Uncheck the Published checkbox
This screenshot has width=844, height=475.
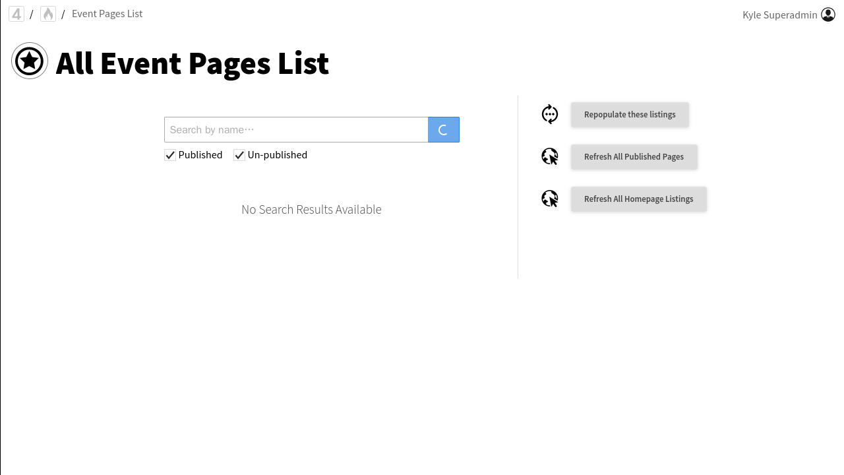tap(170, 155)
